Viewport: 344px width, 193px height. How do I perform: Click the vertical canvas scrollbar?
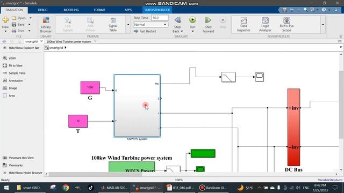click(341, 105)
